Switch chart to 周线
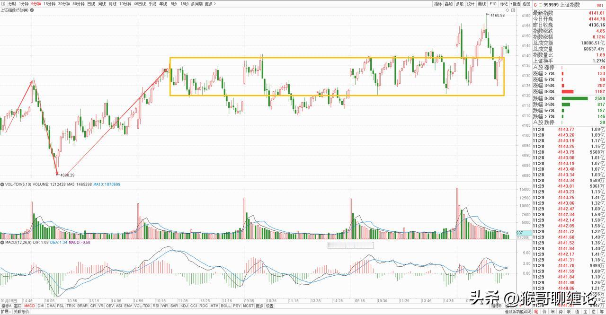Screen dimensions: 606x315 (x=102, y=4)
